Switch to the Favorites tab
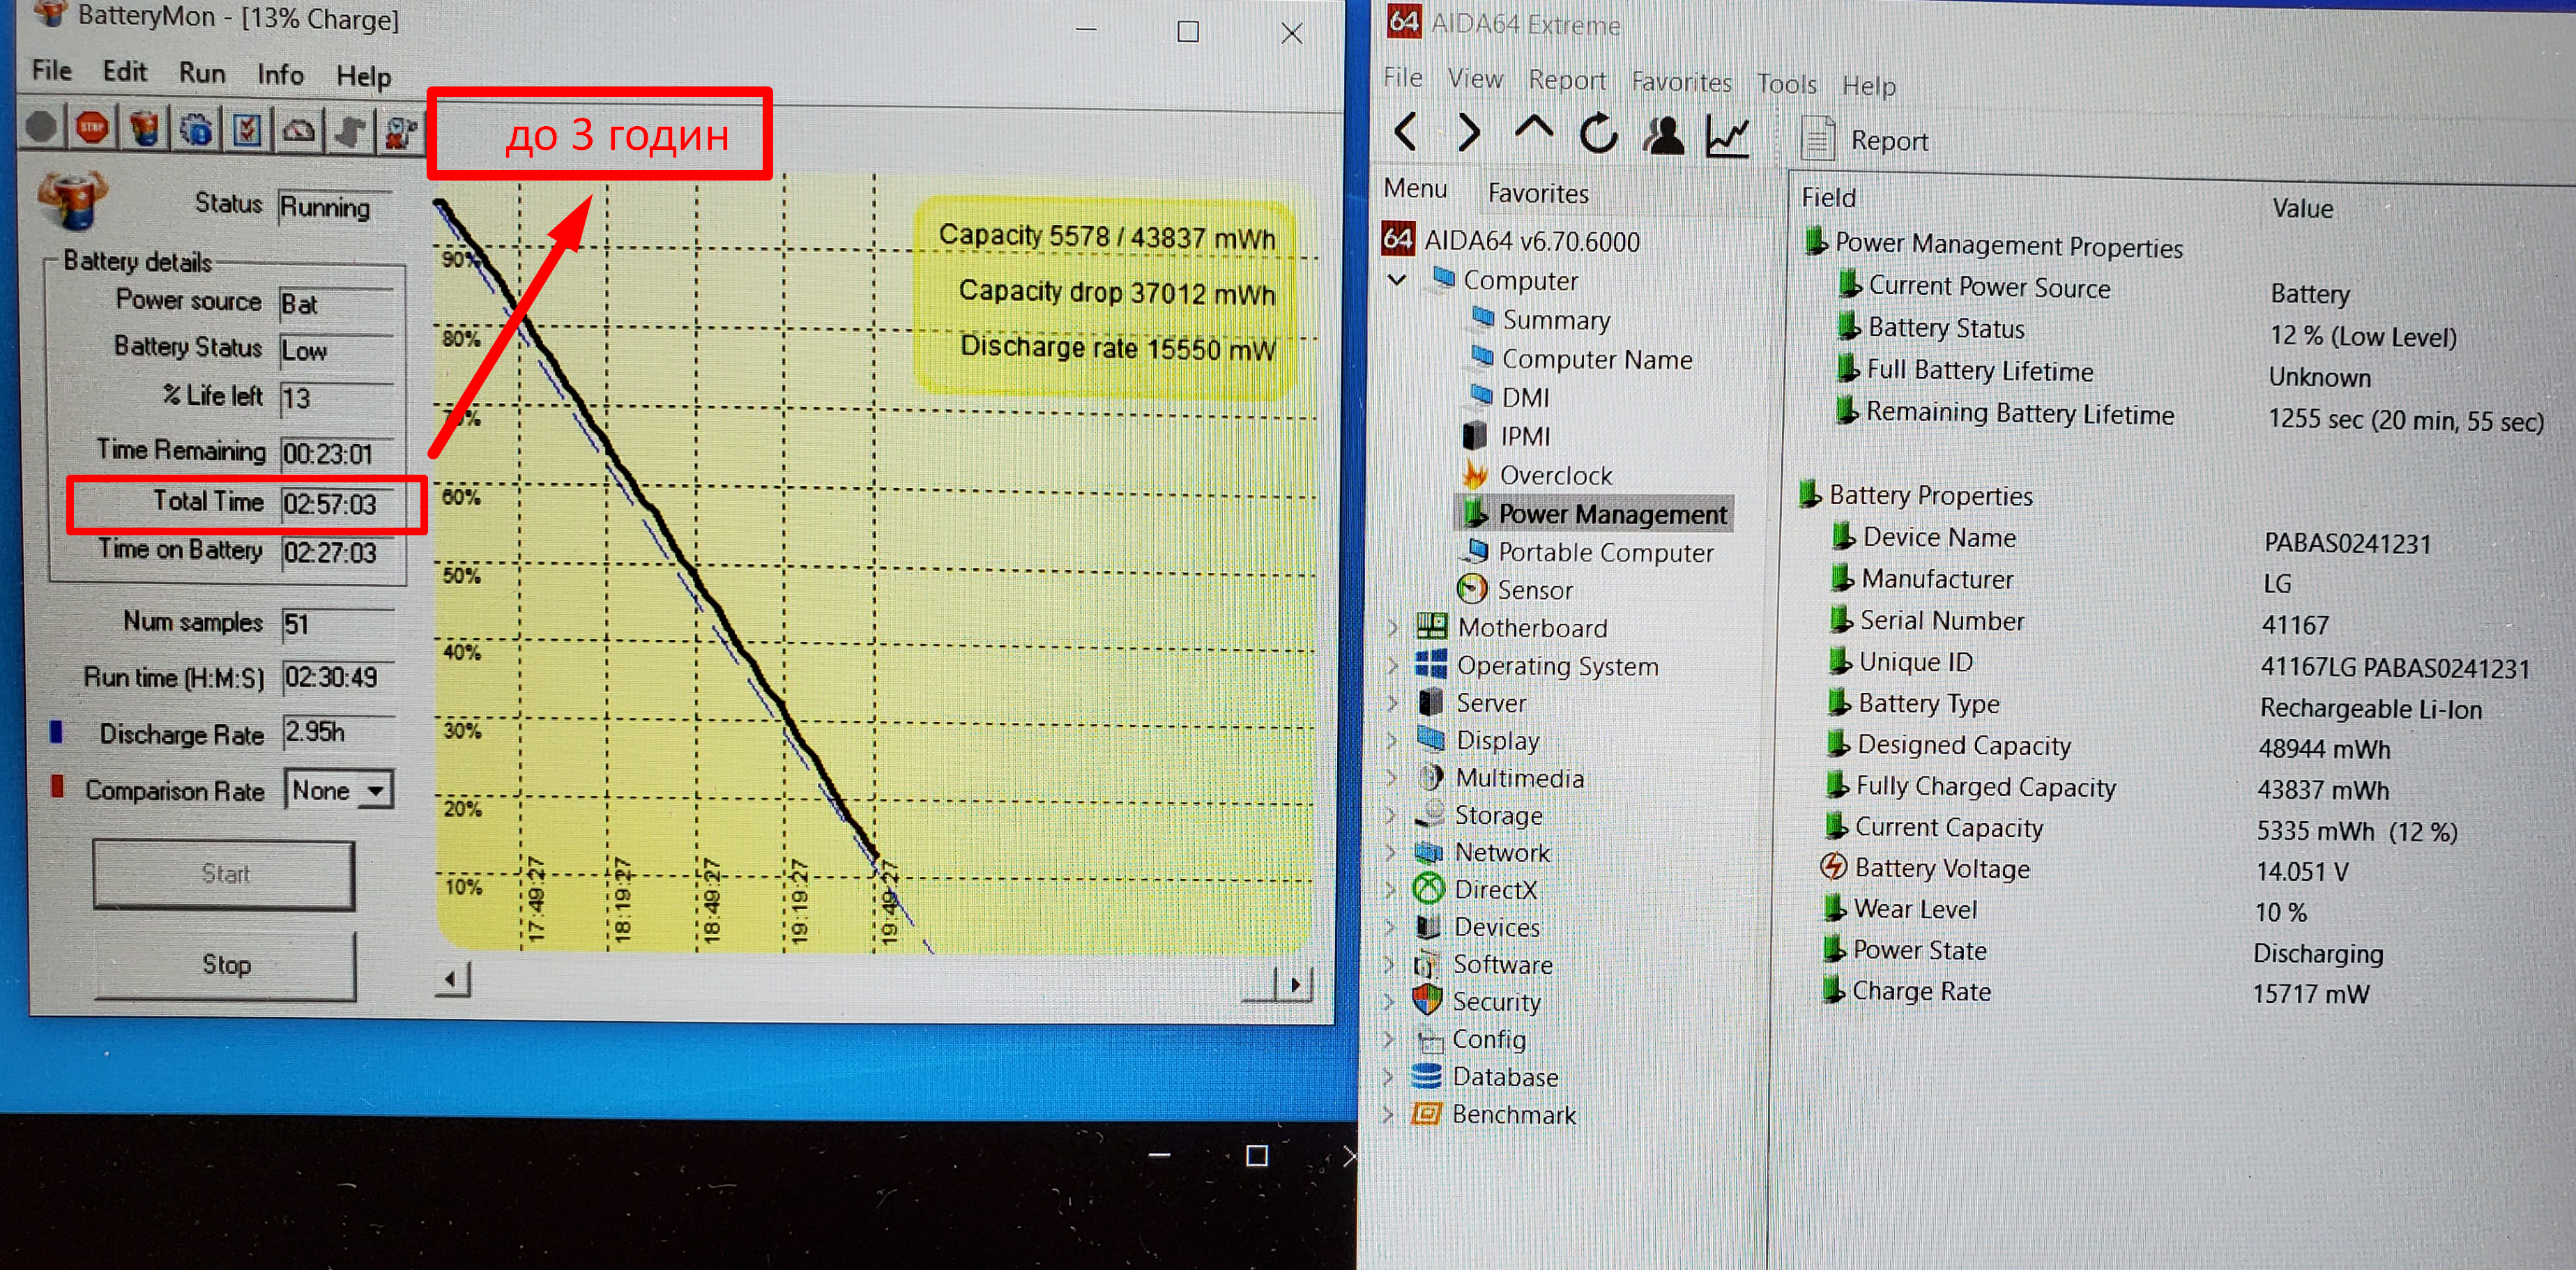The height and width of the screenshot is (1270, 2576). 1537,193
